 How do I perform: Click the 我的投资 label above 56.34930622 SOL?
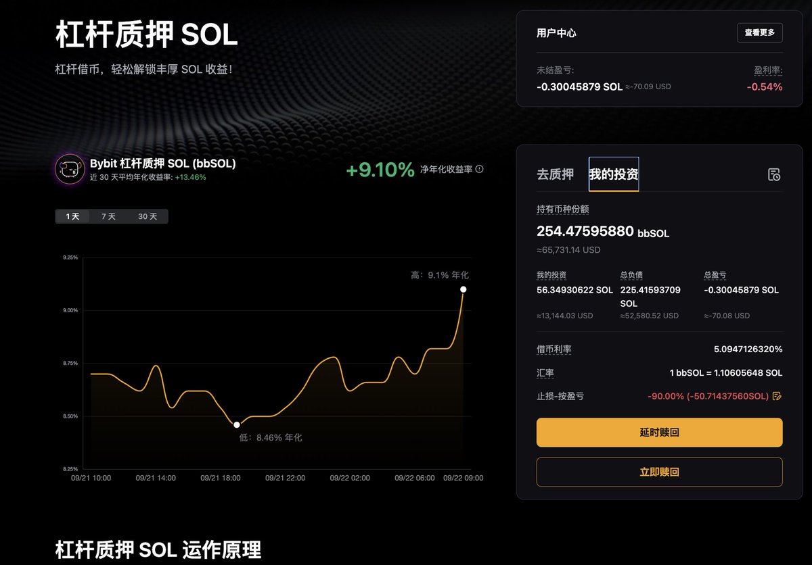[551, 275]
